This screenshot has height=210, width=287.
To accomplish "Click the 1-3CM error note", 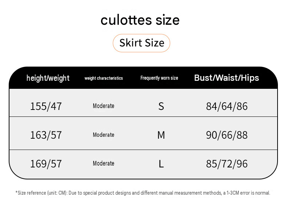I will pyautogui.click(x=247, y=193).
